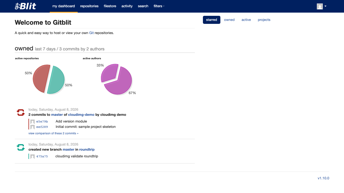The width and height of the screenshot is (344, 193).
Task: Open commit e5e79b
Action: coord(42,122)
